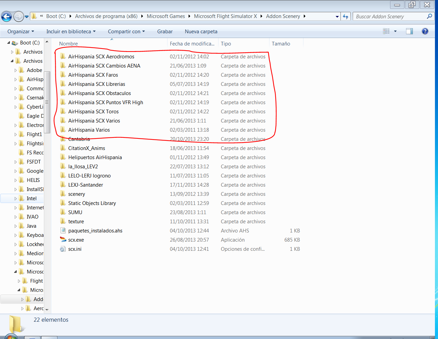This screenshot has width=438, height=339.
Task: Open the view options dropdown arrow
Action: pos(395,31)
